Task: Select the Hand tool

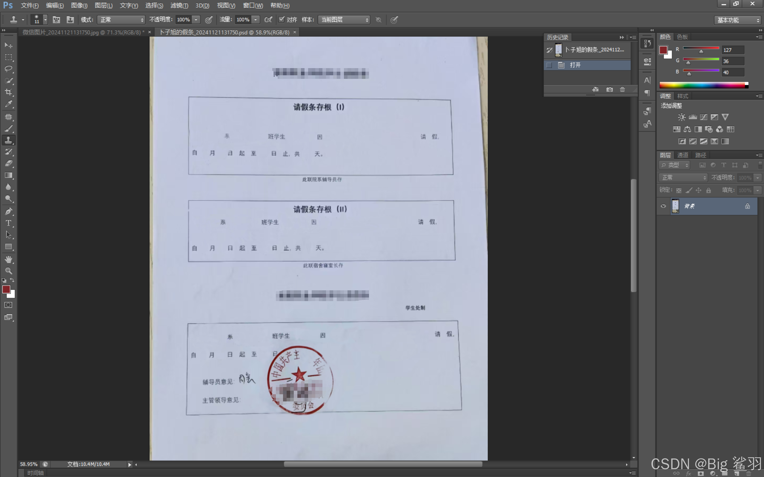Action: pyautogui.click(x=9, y=259)
